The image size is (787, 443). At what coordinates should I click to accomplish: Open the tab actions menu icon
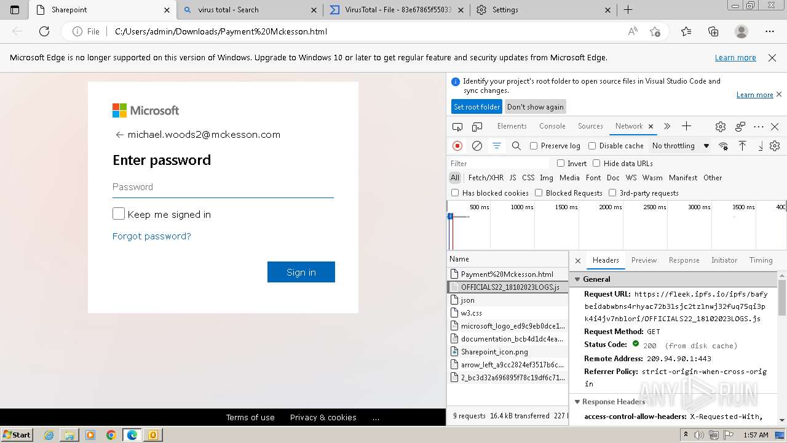point(15,10)
